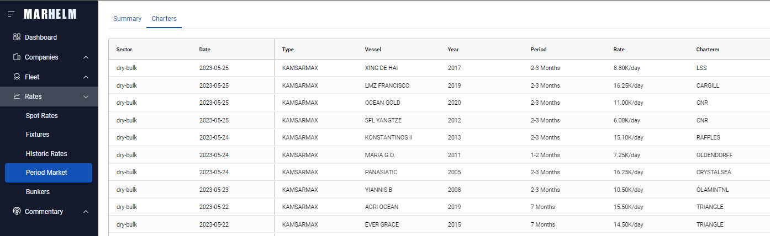Open dry-bulk link in YIANNIS B row
The image size is (770, 236).
pos(126,190)
